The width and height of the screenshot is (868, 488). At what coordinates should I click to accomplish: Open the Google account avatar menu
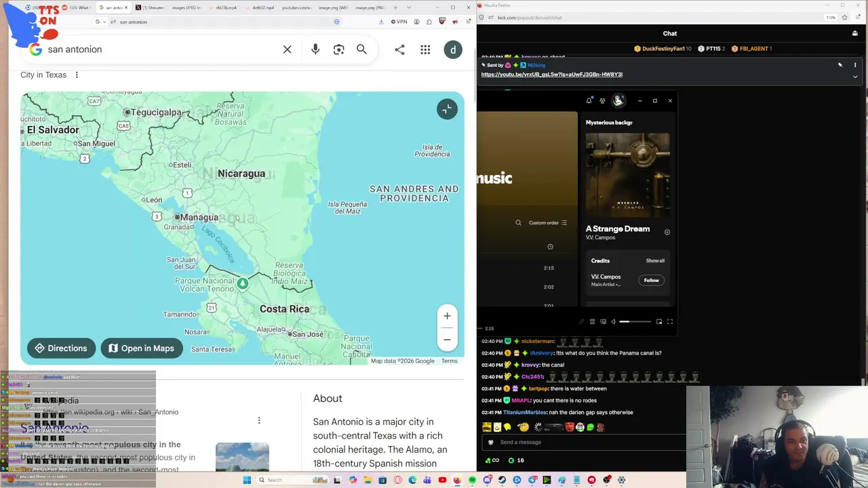[x=453, y=49]
